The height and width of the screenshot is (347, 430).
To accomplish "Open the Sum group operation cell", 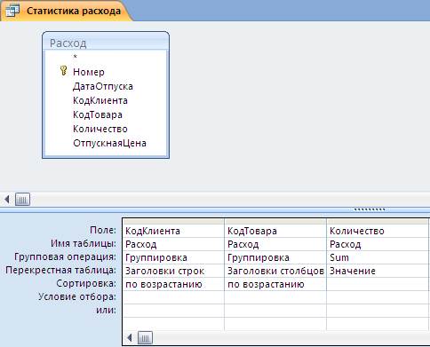I will point(378,257).
